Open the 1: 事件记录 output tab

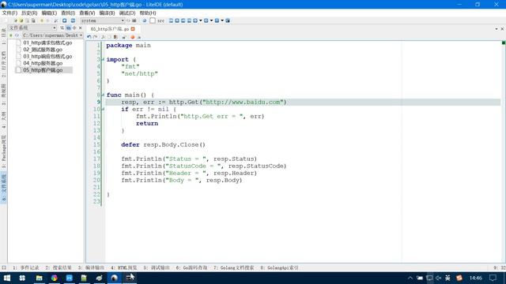[x=25, y=267]
